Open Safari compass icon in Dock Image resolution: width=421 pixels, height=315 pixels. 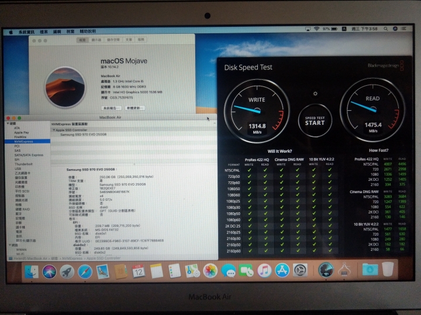85,272
